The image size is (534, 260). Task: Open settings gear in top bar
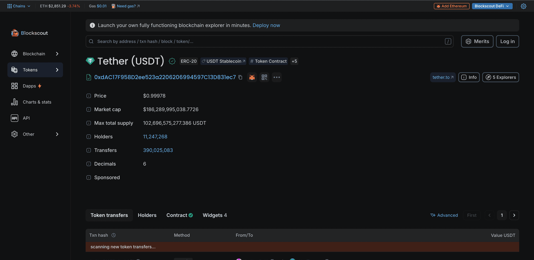pyautogui.click(x=523, y=6)
